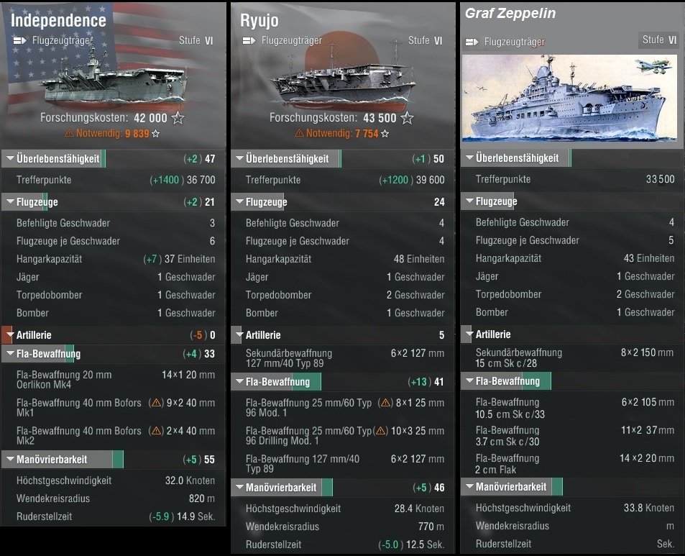Click the warning triangle before Notwendig 7 754
The image size is (685, 556).
point(299,134)
